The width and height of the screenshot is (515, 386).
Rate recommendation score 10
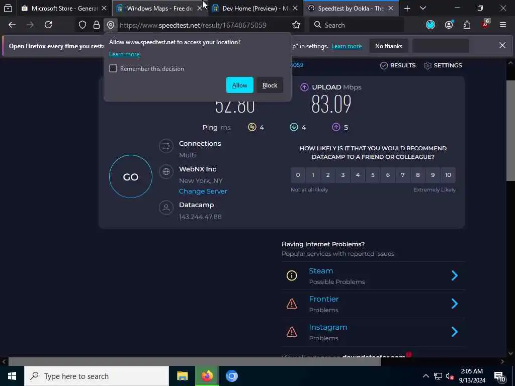[x=448, y=175]
